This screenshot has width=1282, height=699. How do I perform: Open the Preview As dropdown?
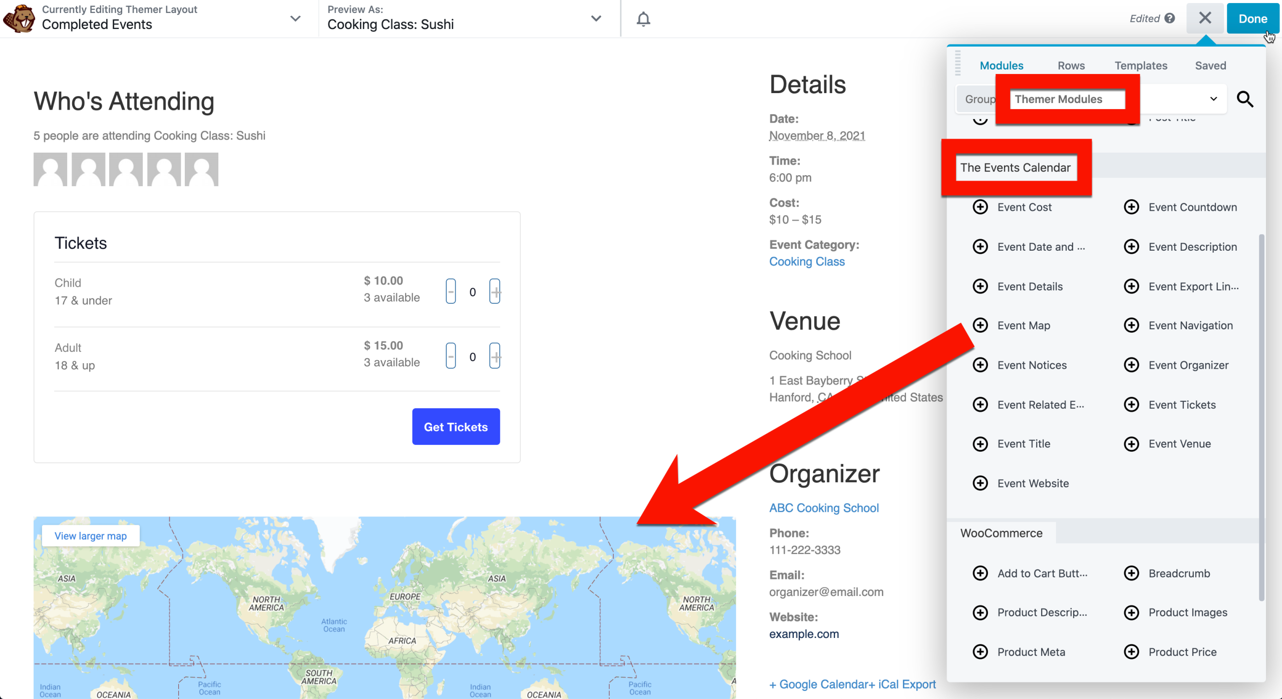point(596,19)
